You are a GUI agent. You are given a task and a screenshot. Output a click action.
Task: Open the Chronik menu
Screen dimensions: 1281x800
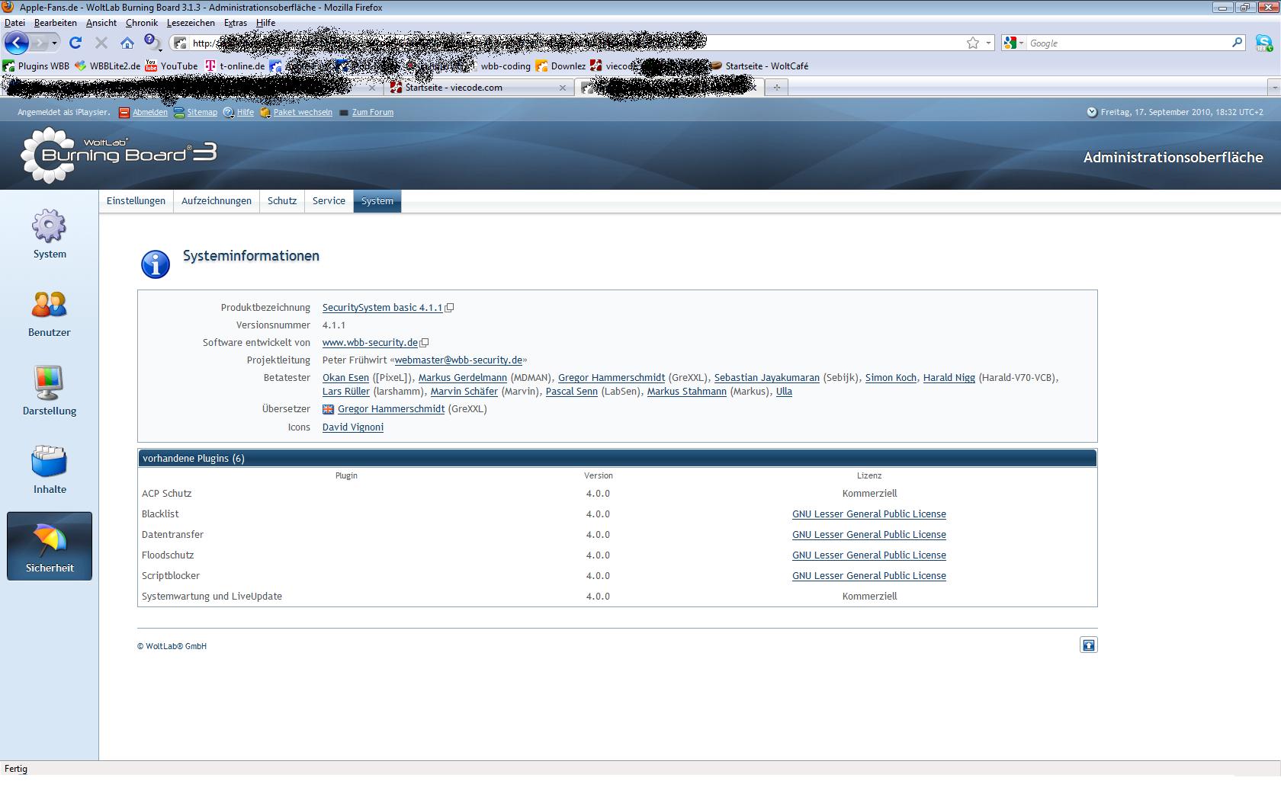pos(141,23)
